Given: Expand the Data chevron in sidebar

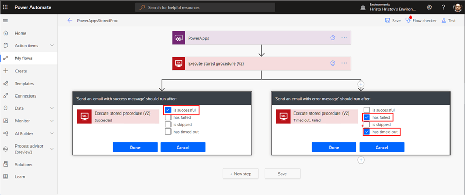Looking at the screenshot, I should click(52, 108).
